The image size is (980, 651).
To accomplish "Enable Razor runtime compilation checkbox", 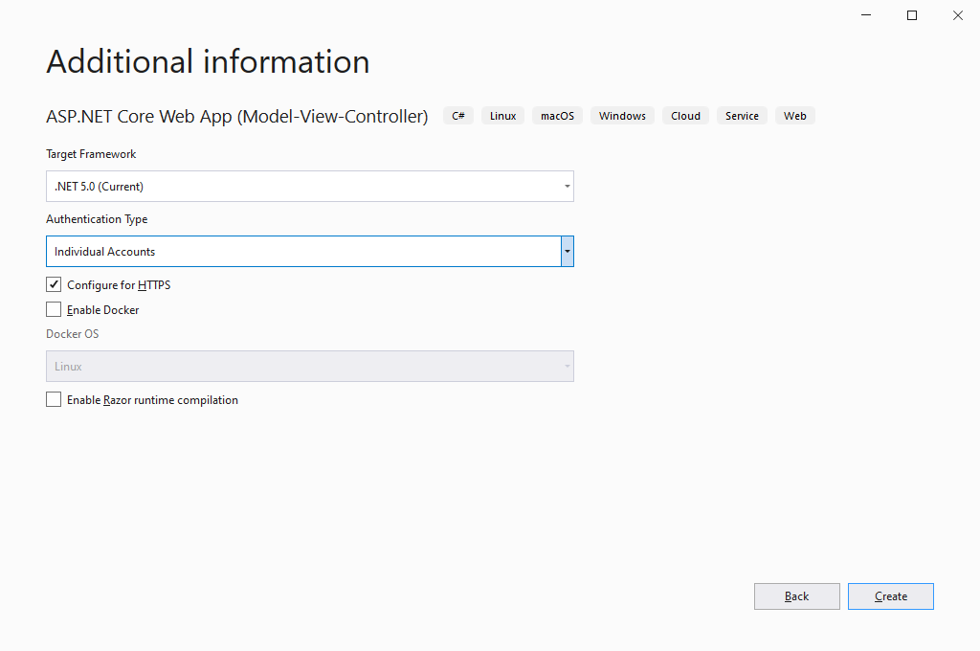I will click(x=54, y=399).
